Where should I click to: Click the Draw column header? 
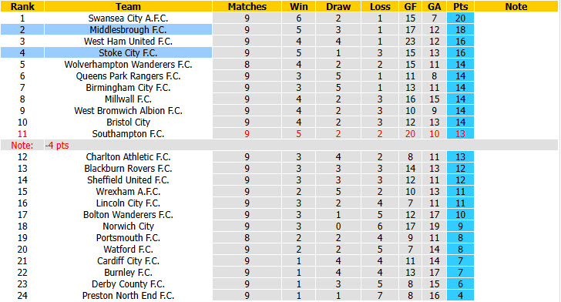(x=338, y=6)
